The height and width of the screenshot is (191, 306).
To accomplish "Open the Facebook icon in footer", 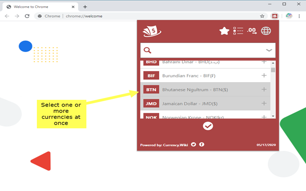I will pos(202,144).
